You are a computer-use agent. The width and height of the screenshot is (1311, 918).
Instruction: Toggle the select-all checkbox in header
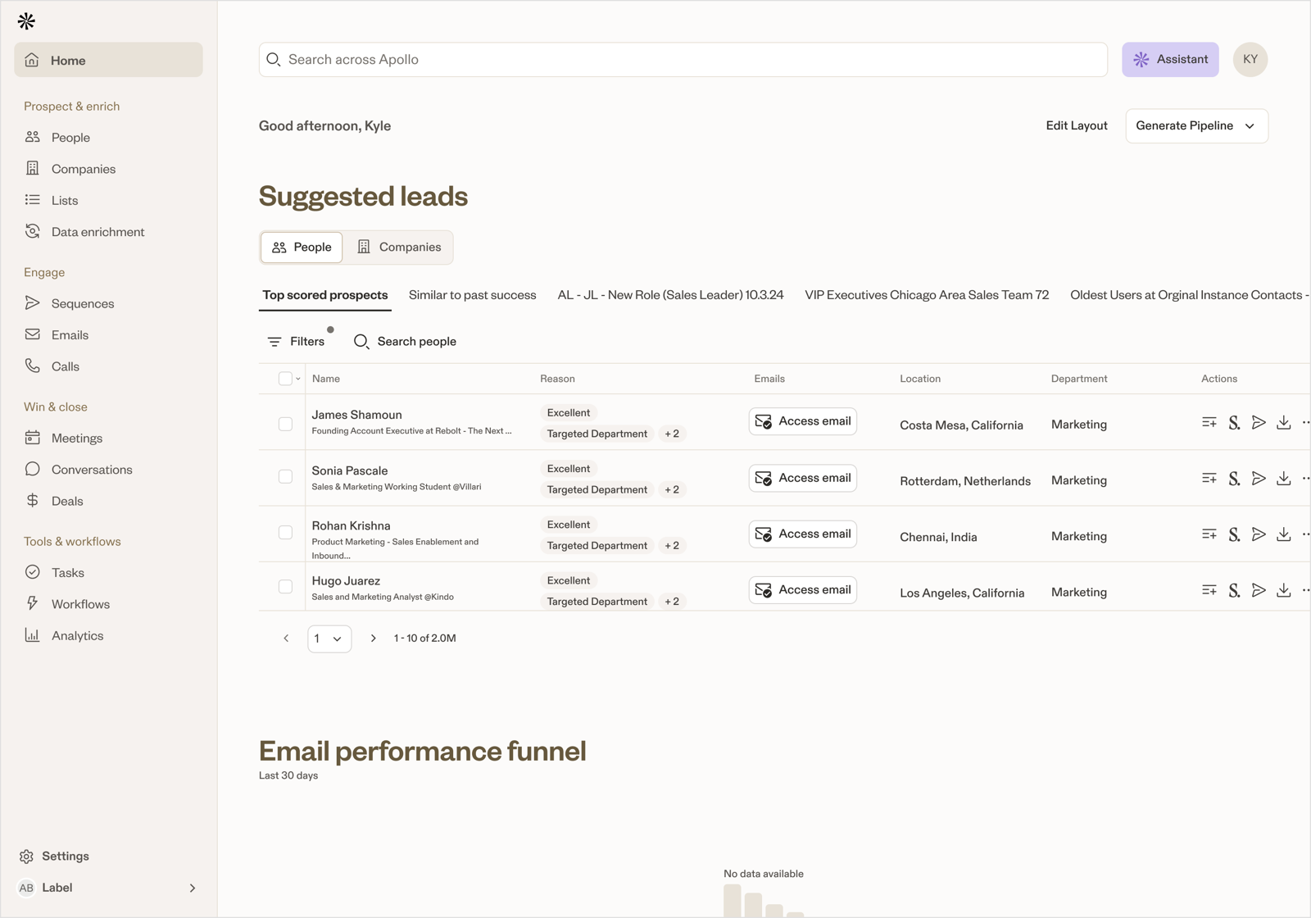(x=285, y=379)
